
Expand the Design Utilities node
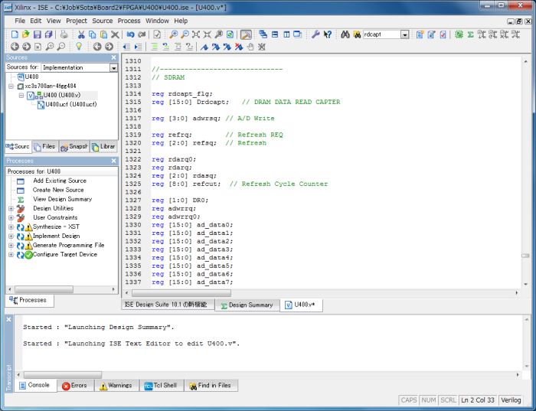tap(11, 208)
